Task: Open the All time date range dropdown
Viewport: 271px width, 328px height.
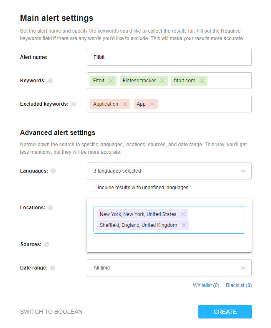Action: pos(169,268)
